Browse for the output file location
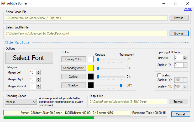The width and height of the screenshot is (194, 122). (x=178, y=102)
